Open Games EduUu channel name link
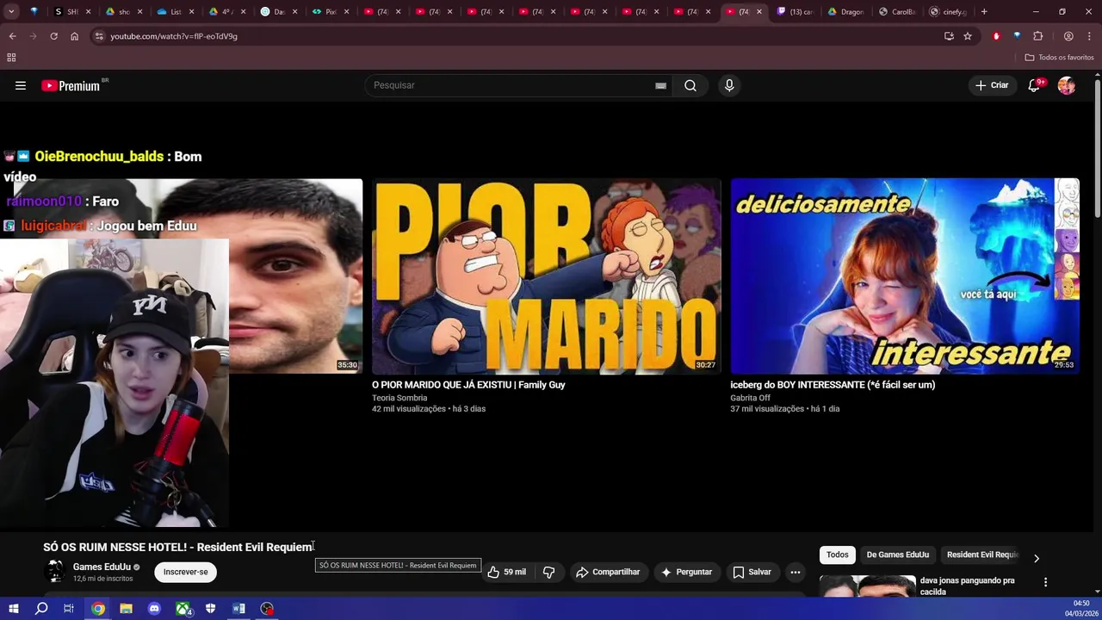 102,567
